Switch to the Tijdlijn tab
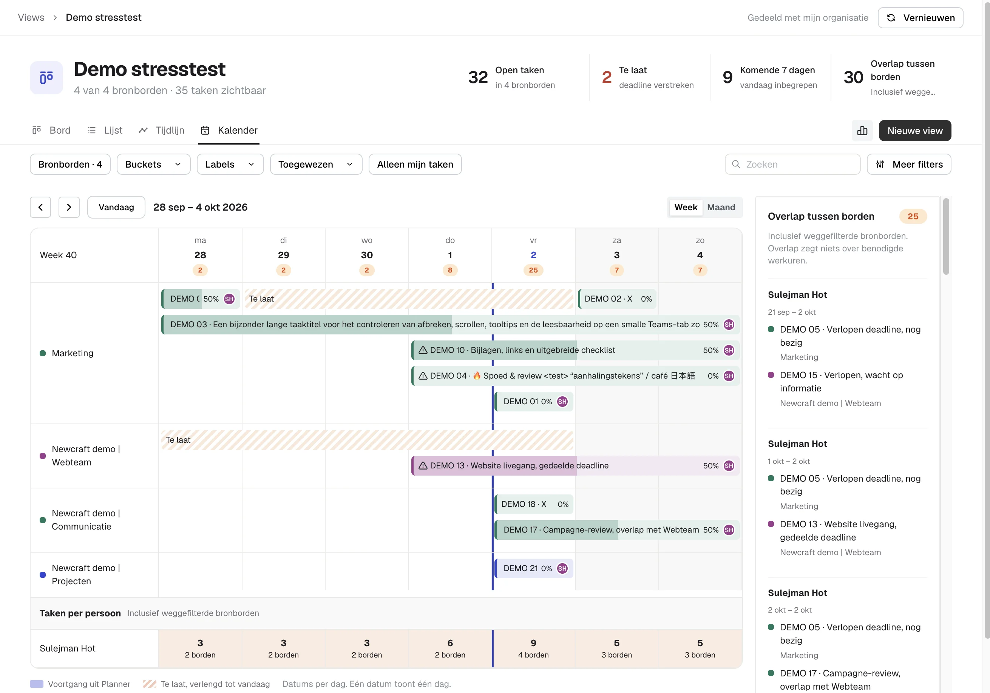 [x=161, y=130]
